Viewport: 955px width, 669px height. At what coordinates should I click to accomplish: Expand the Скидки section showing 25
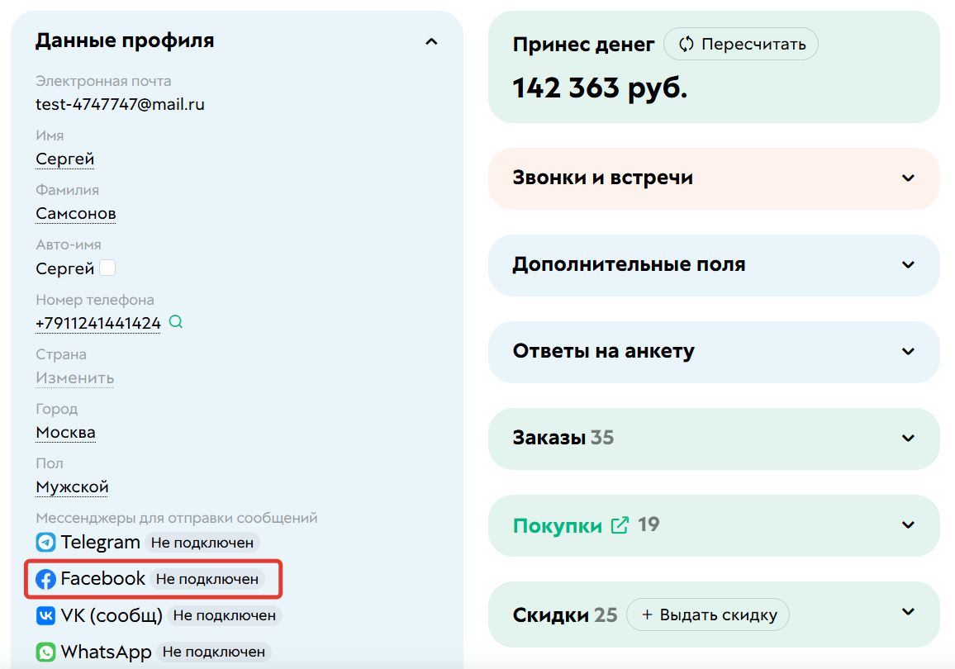pos(907,614)
